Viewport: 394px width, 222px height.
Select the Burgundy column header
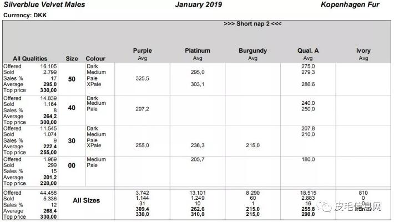point(252,51)
